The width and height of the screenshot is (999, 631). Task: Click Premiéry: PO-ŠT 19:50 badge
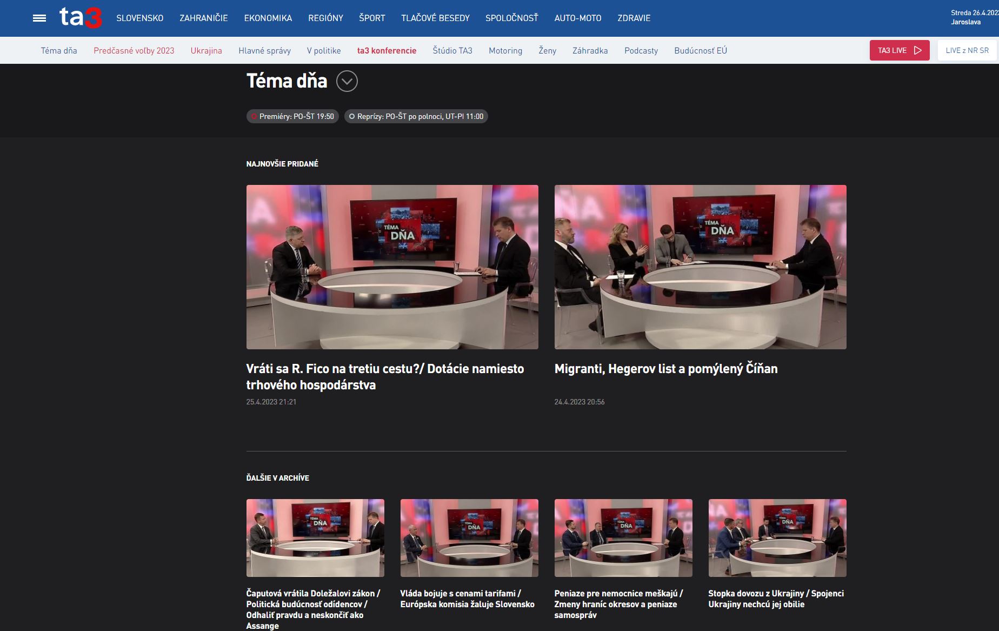coord(292,116)
